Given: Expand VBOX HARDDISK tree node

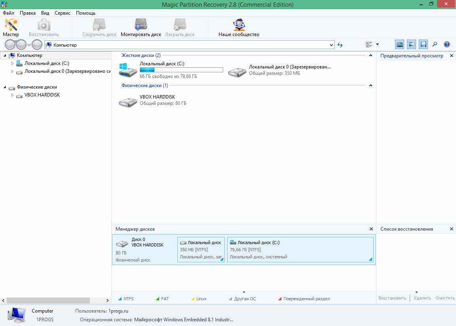Looking at the screenshot, I should (x=12, y=95).
